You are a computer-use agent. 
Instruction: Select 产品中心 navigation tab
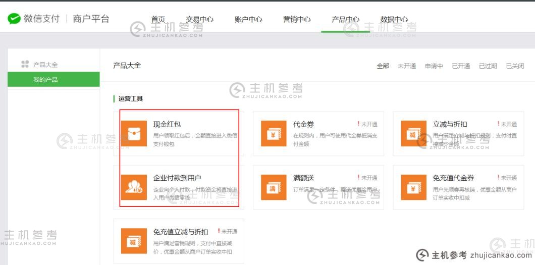tap(345, 20)
